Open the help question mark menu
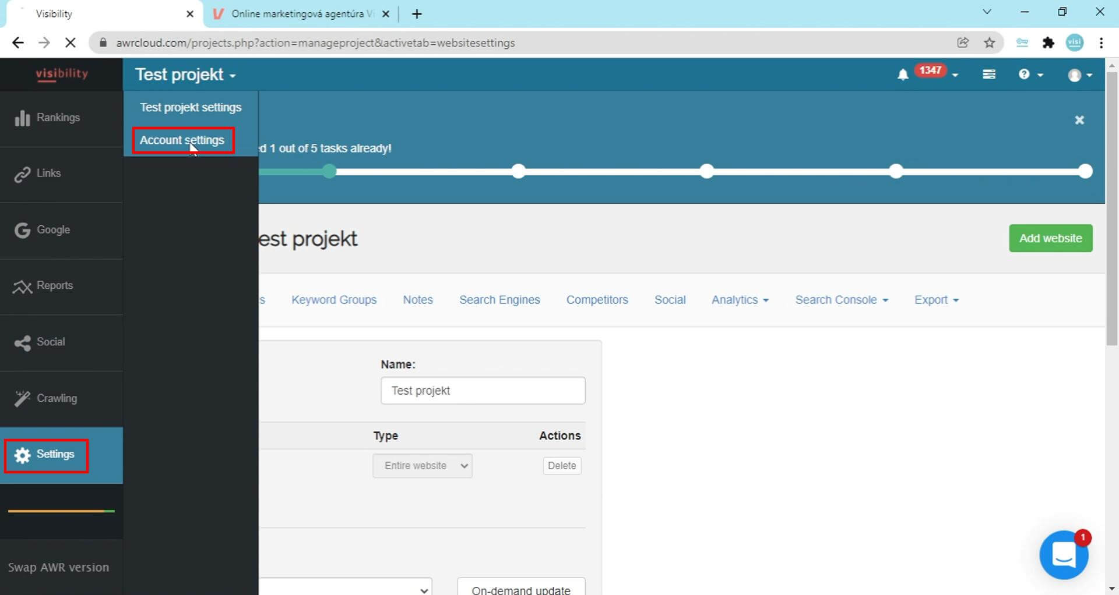The image size is (1119, 595). [x=1030, y=75]
